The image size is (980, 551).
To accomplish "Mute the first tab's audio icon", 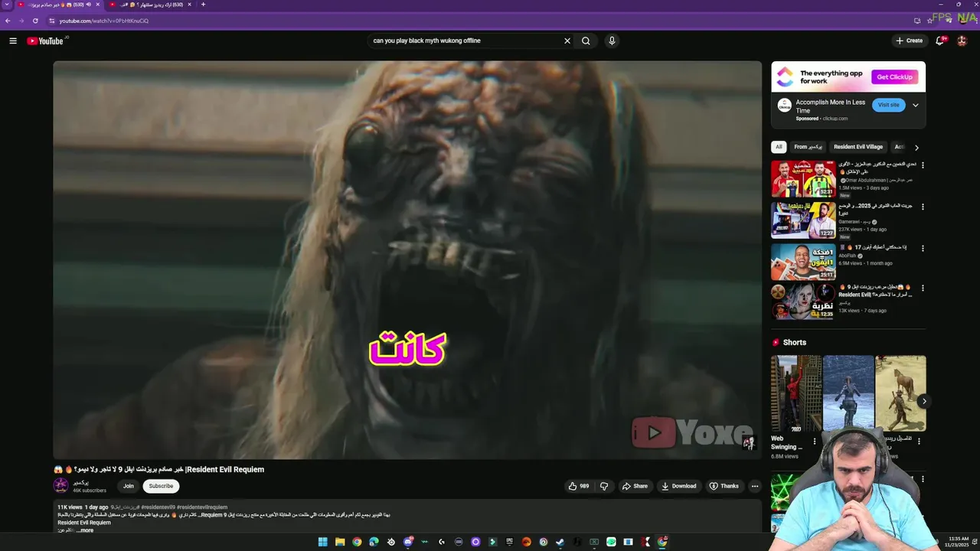I will [x=89, y=5].
